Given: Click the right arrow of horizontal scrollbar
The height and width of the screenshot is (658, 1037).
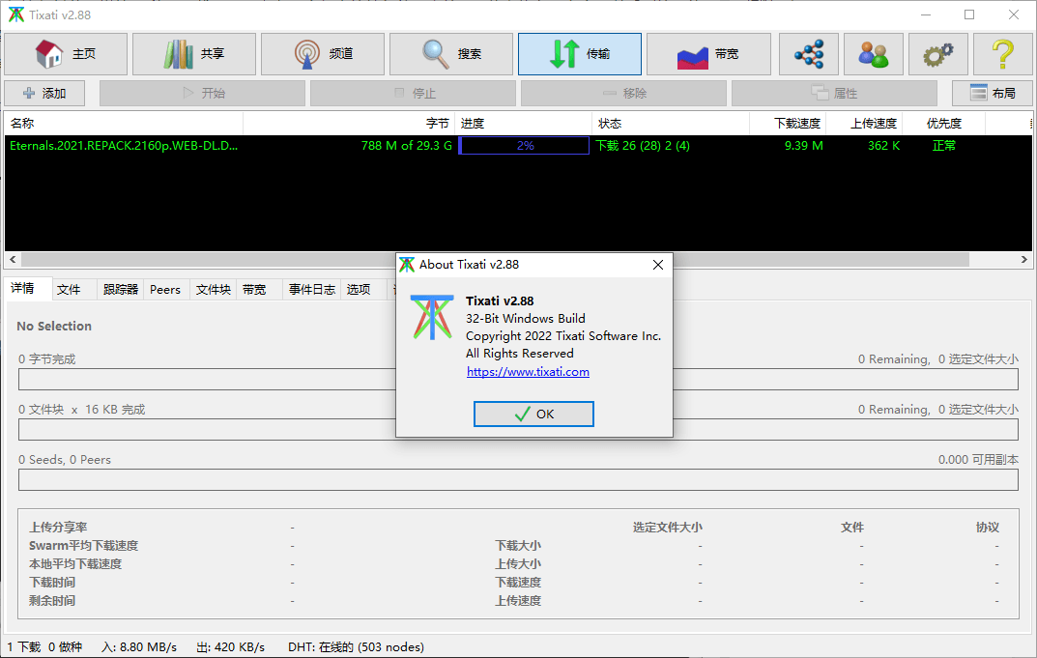Looking at the screenshot, I should click(x=1023, y=259).
